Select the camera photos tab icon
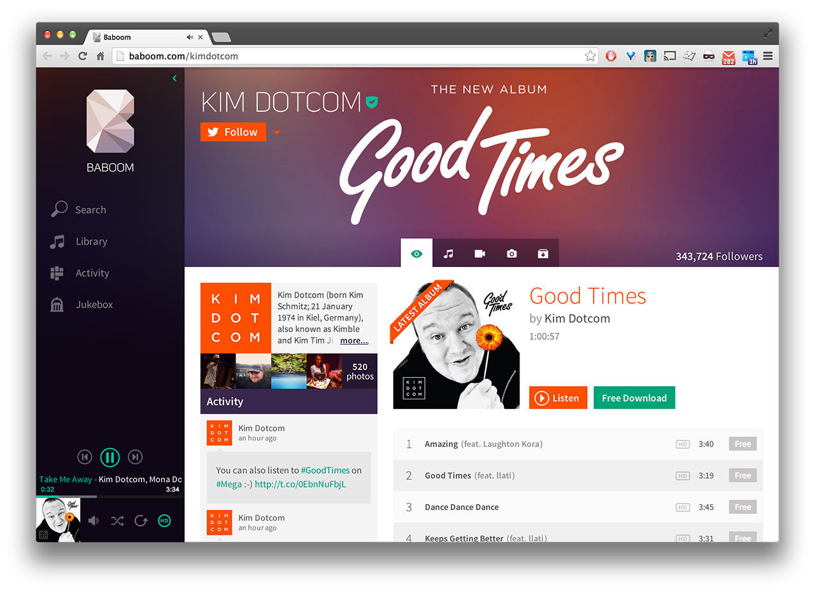The height and width of the screenshot is (592, 815). tap(511, 253)
